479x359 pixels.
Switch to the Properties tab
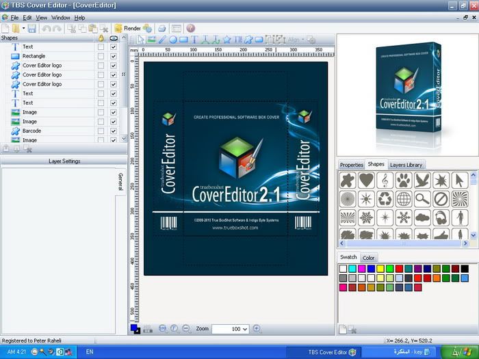pos(352,165)
